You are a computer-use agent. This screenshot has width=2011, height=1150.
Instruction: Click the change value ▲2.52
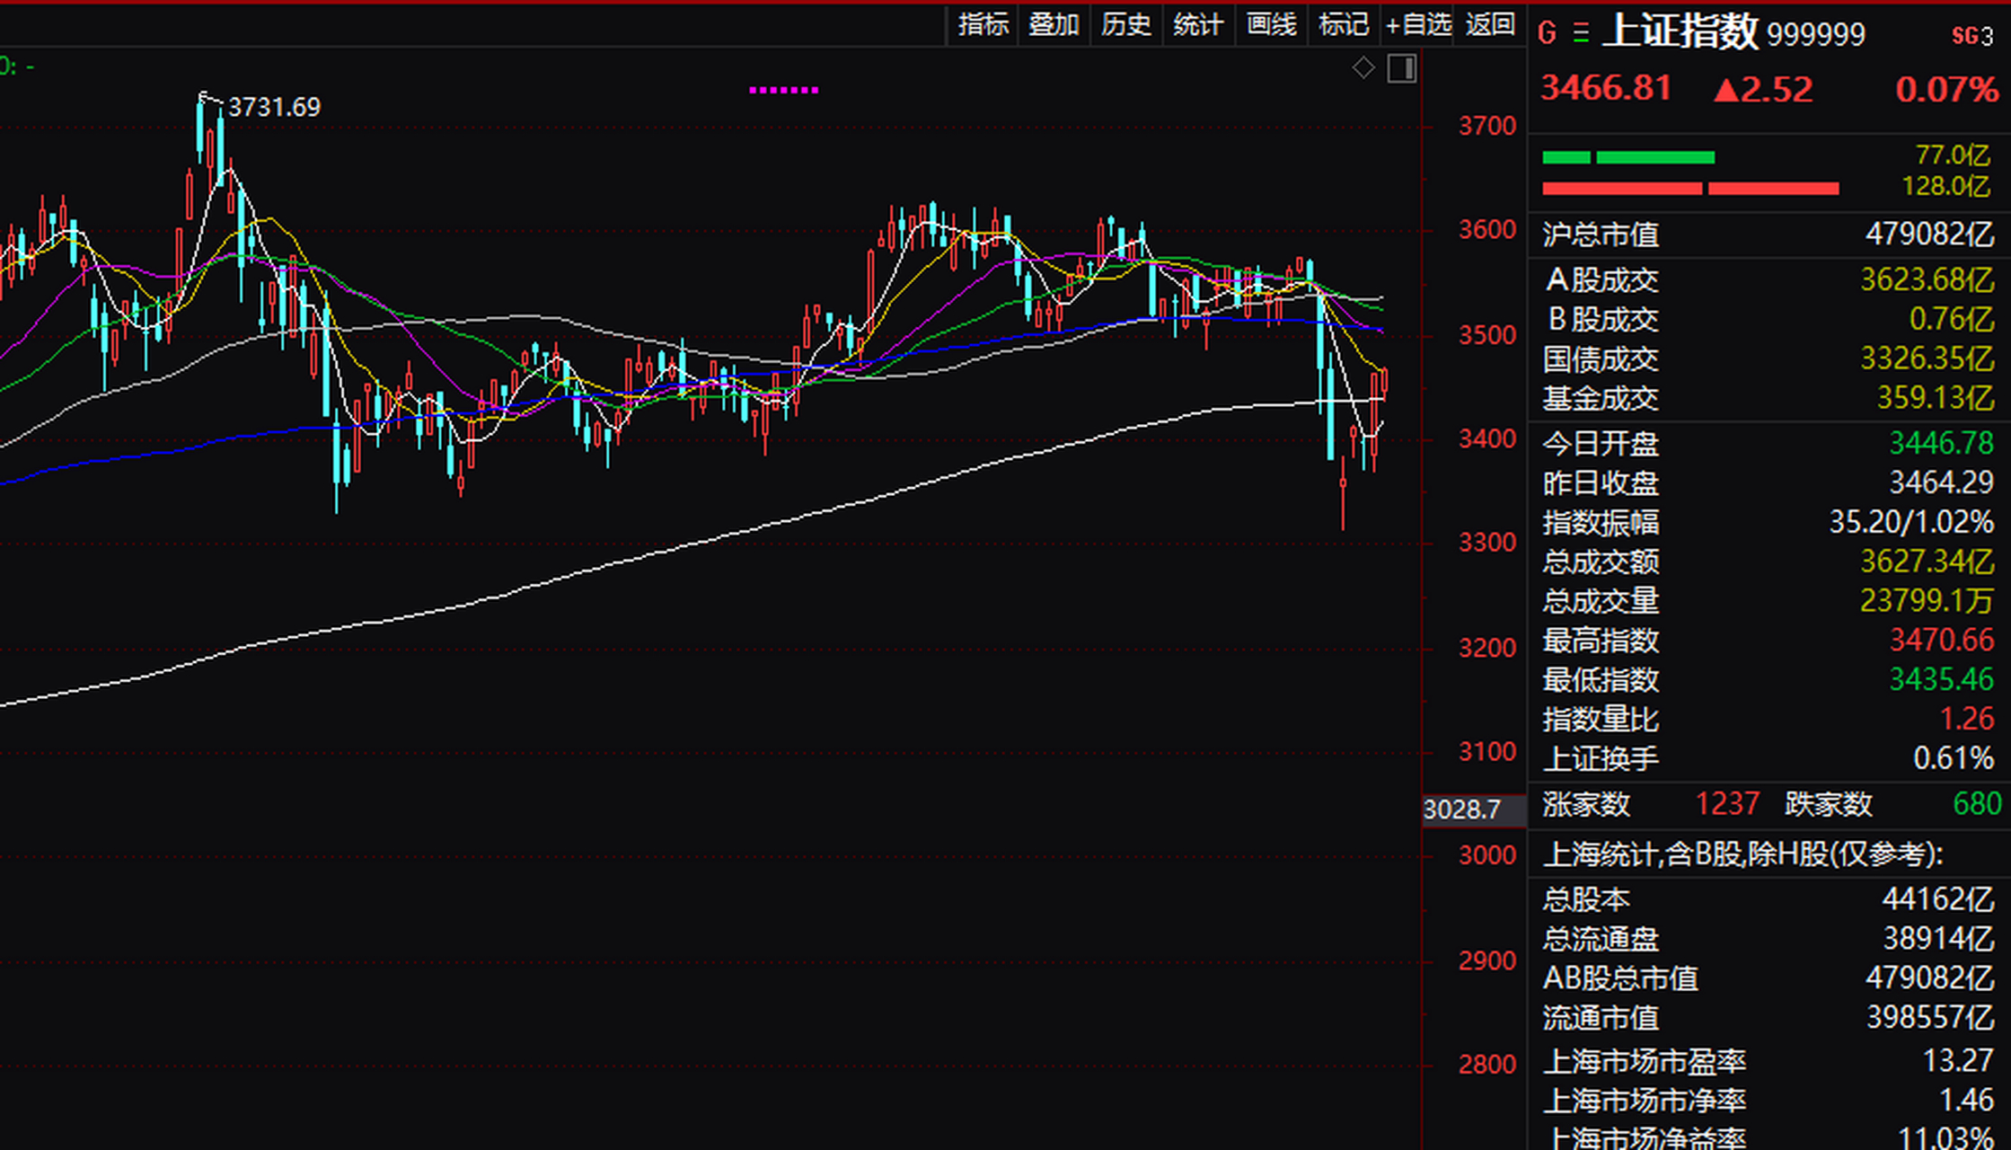1762,89
